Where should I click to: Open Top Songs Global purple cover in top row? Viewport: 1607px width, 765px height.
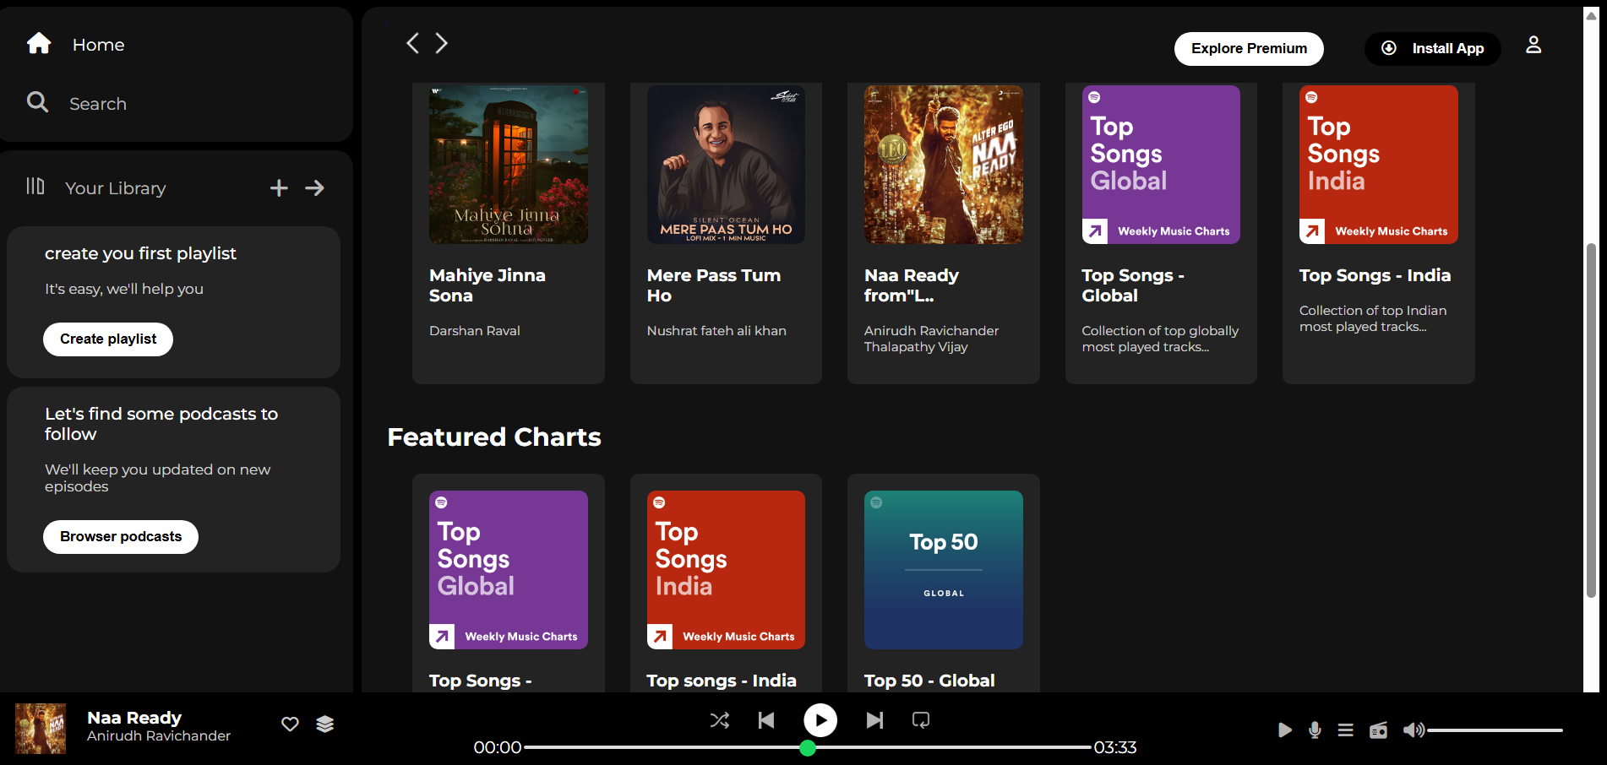pos(1161,165)
